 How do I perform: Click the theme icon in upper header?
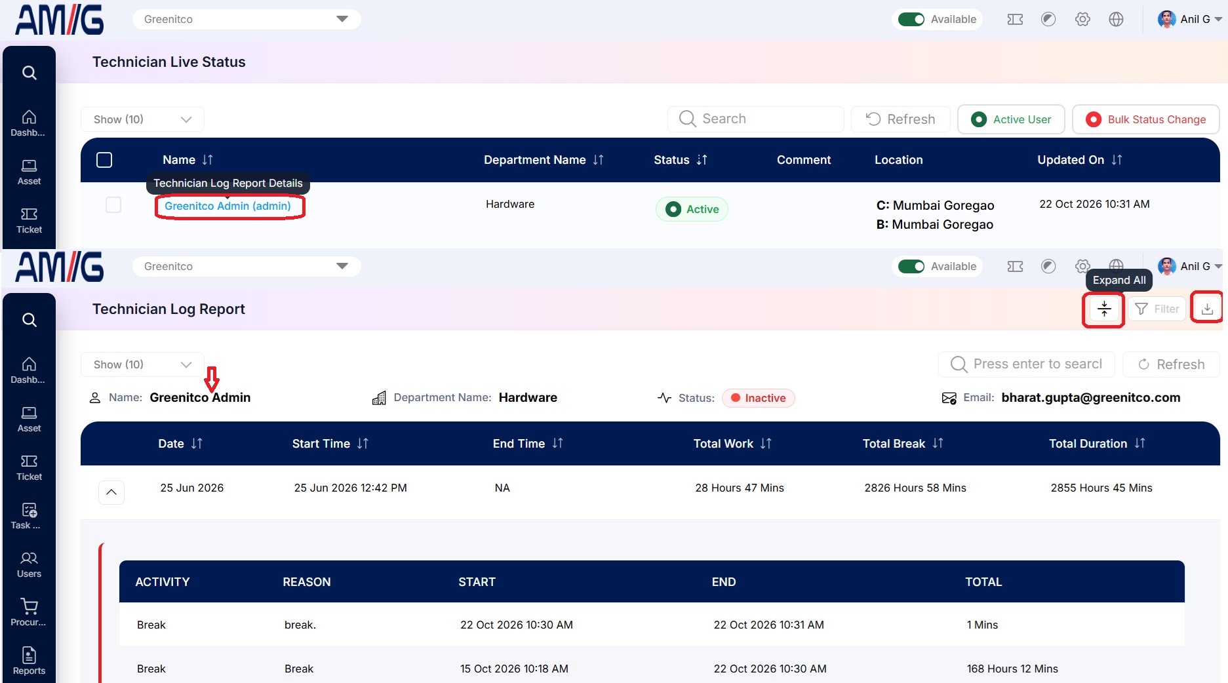point(1048,20)
